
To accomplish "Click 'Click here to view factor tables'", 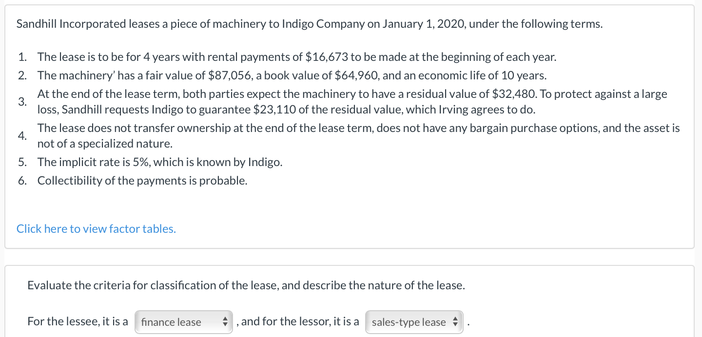I will 96,228.
